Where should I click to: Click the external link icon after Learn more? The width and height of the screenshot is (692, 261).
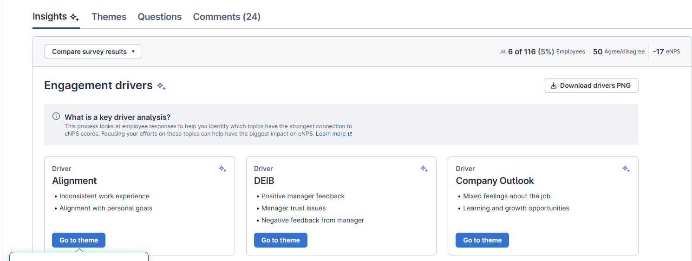[x=350, y=134]
